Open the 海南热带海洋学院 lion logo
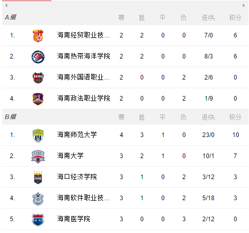The height and width of the screenshot is (233, 249). (38, 56)
